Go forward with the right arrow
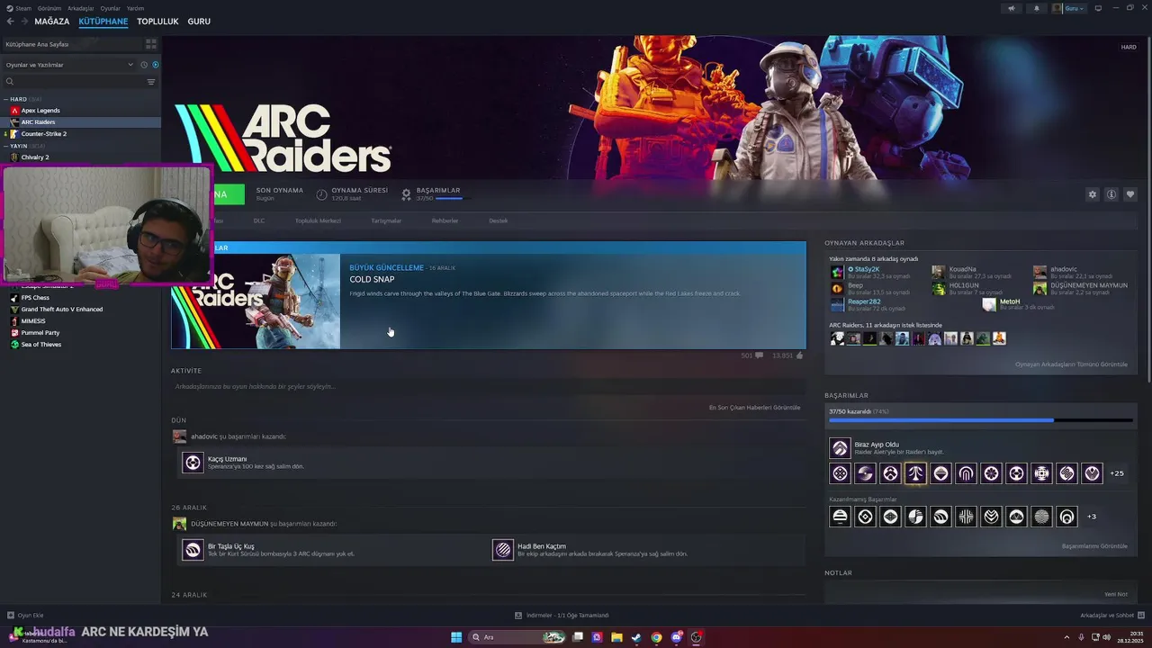Image resolution: width=1152 pixels, height=648 pixels. tap(23, 22)
